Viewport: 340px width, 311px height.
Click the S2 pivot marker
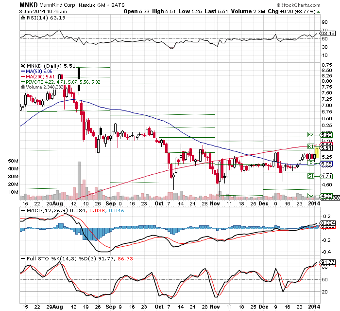(311, 195)
